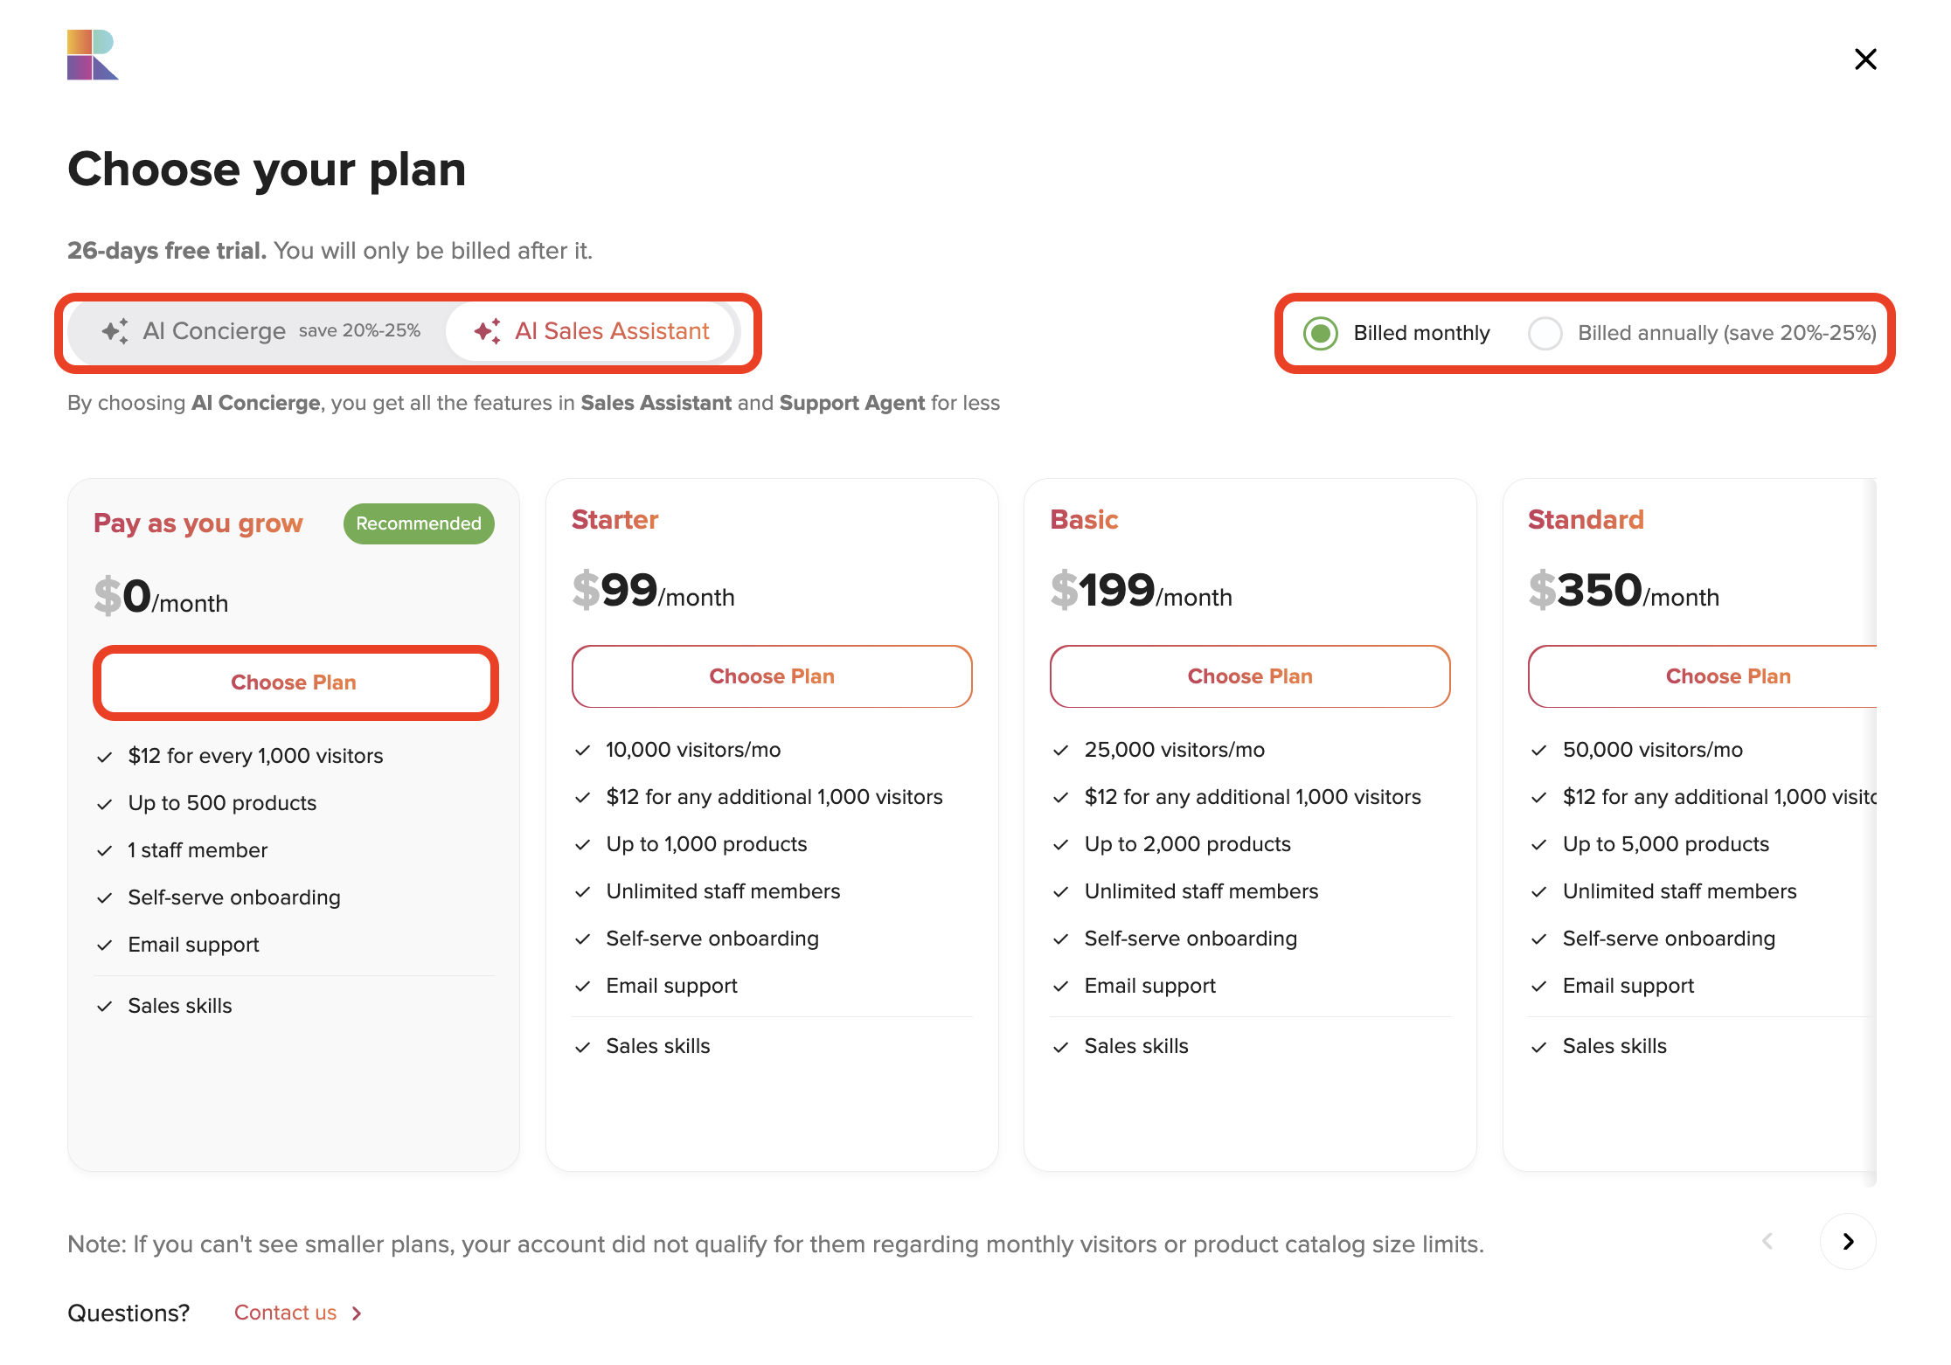This screenshot has width=1951, height=1365.
Task: Click the chevron next to Contact us
Action: (357, 1313)
